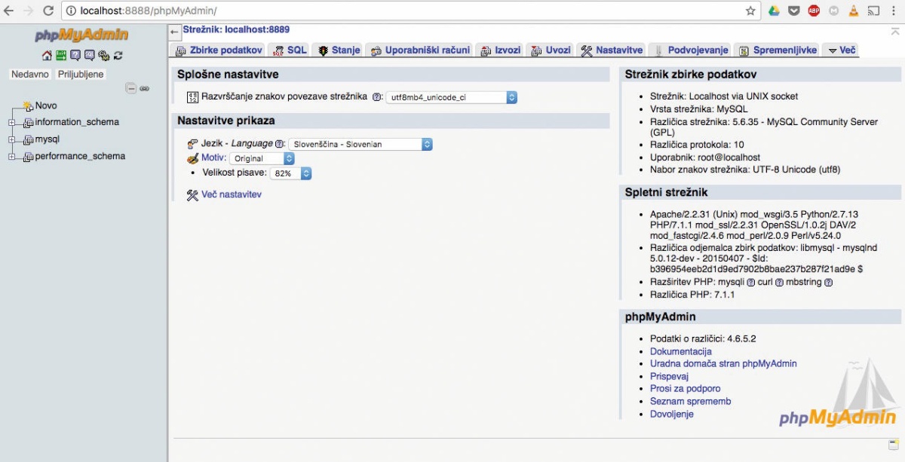Click the Strežnik: localhost:8889 breadcrumb link

[236, 29]
